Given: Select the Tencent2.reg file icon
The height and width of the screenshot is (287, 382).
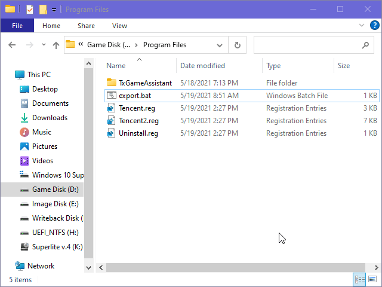Looking at the screenshot, I should [x=112, y=121].
